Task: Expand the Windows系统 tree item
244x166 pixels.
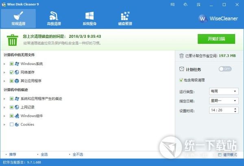Action: pos(5,64)
